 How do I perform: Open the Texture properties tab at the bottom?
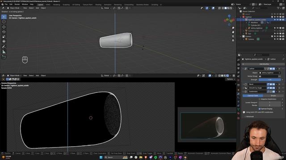pos(238,118)
